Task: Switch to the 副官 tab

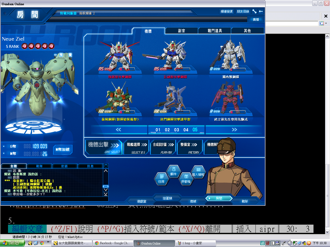Action: point(181,31)
